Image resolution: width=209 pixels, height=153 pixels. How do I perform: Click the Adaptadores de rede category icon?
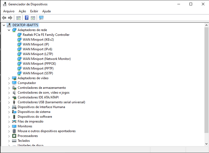(14, 30)
